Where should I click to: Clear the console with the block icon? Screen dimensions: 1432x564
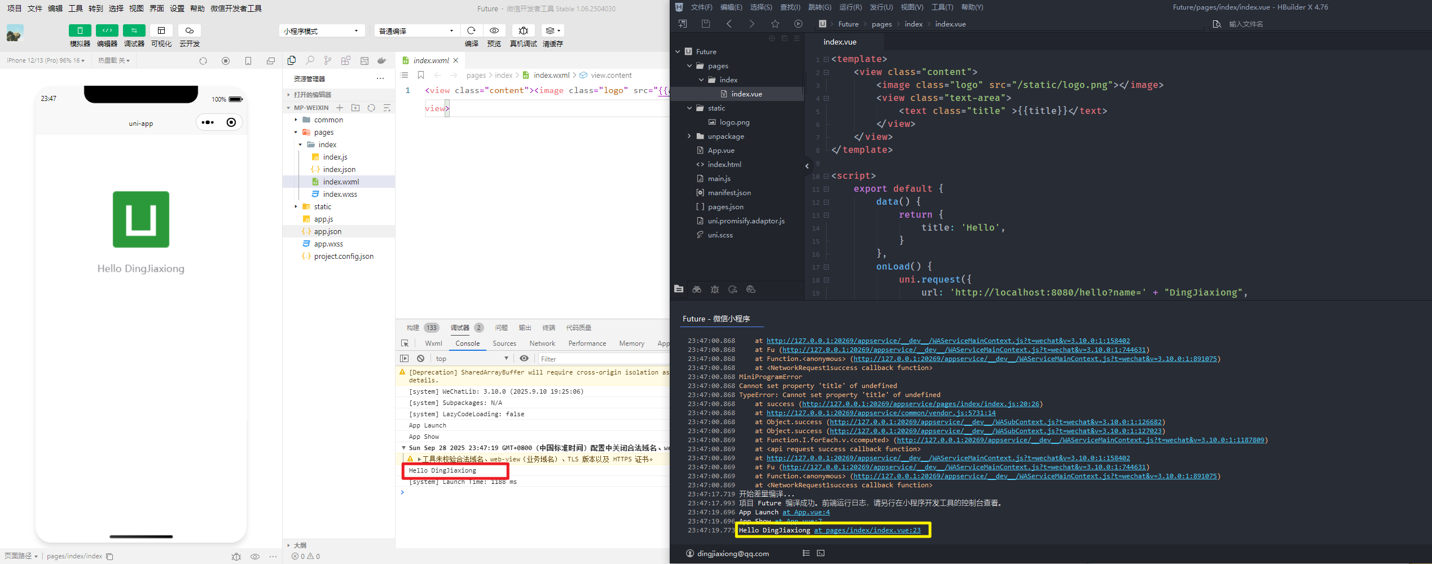[x=421, y=359]
